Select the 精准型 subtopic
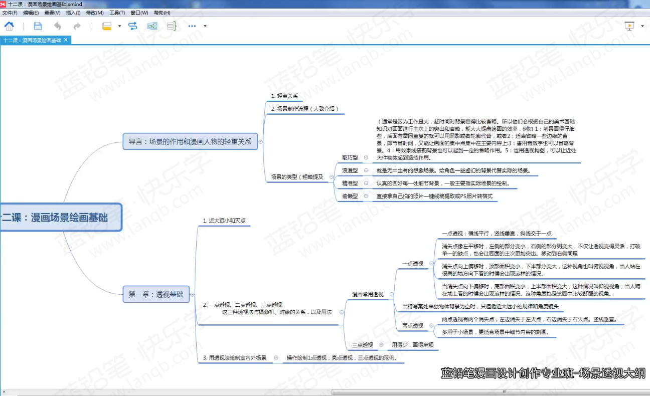The width and height of the screenshot is (650, 396). (350, 183)
